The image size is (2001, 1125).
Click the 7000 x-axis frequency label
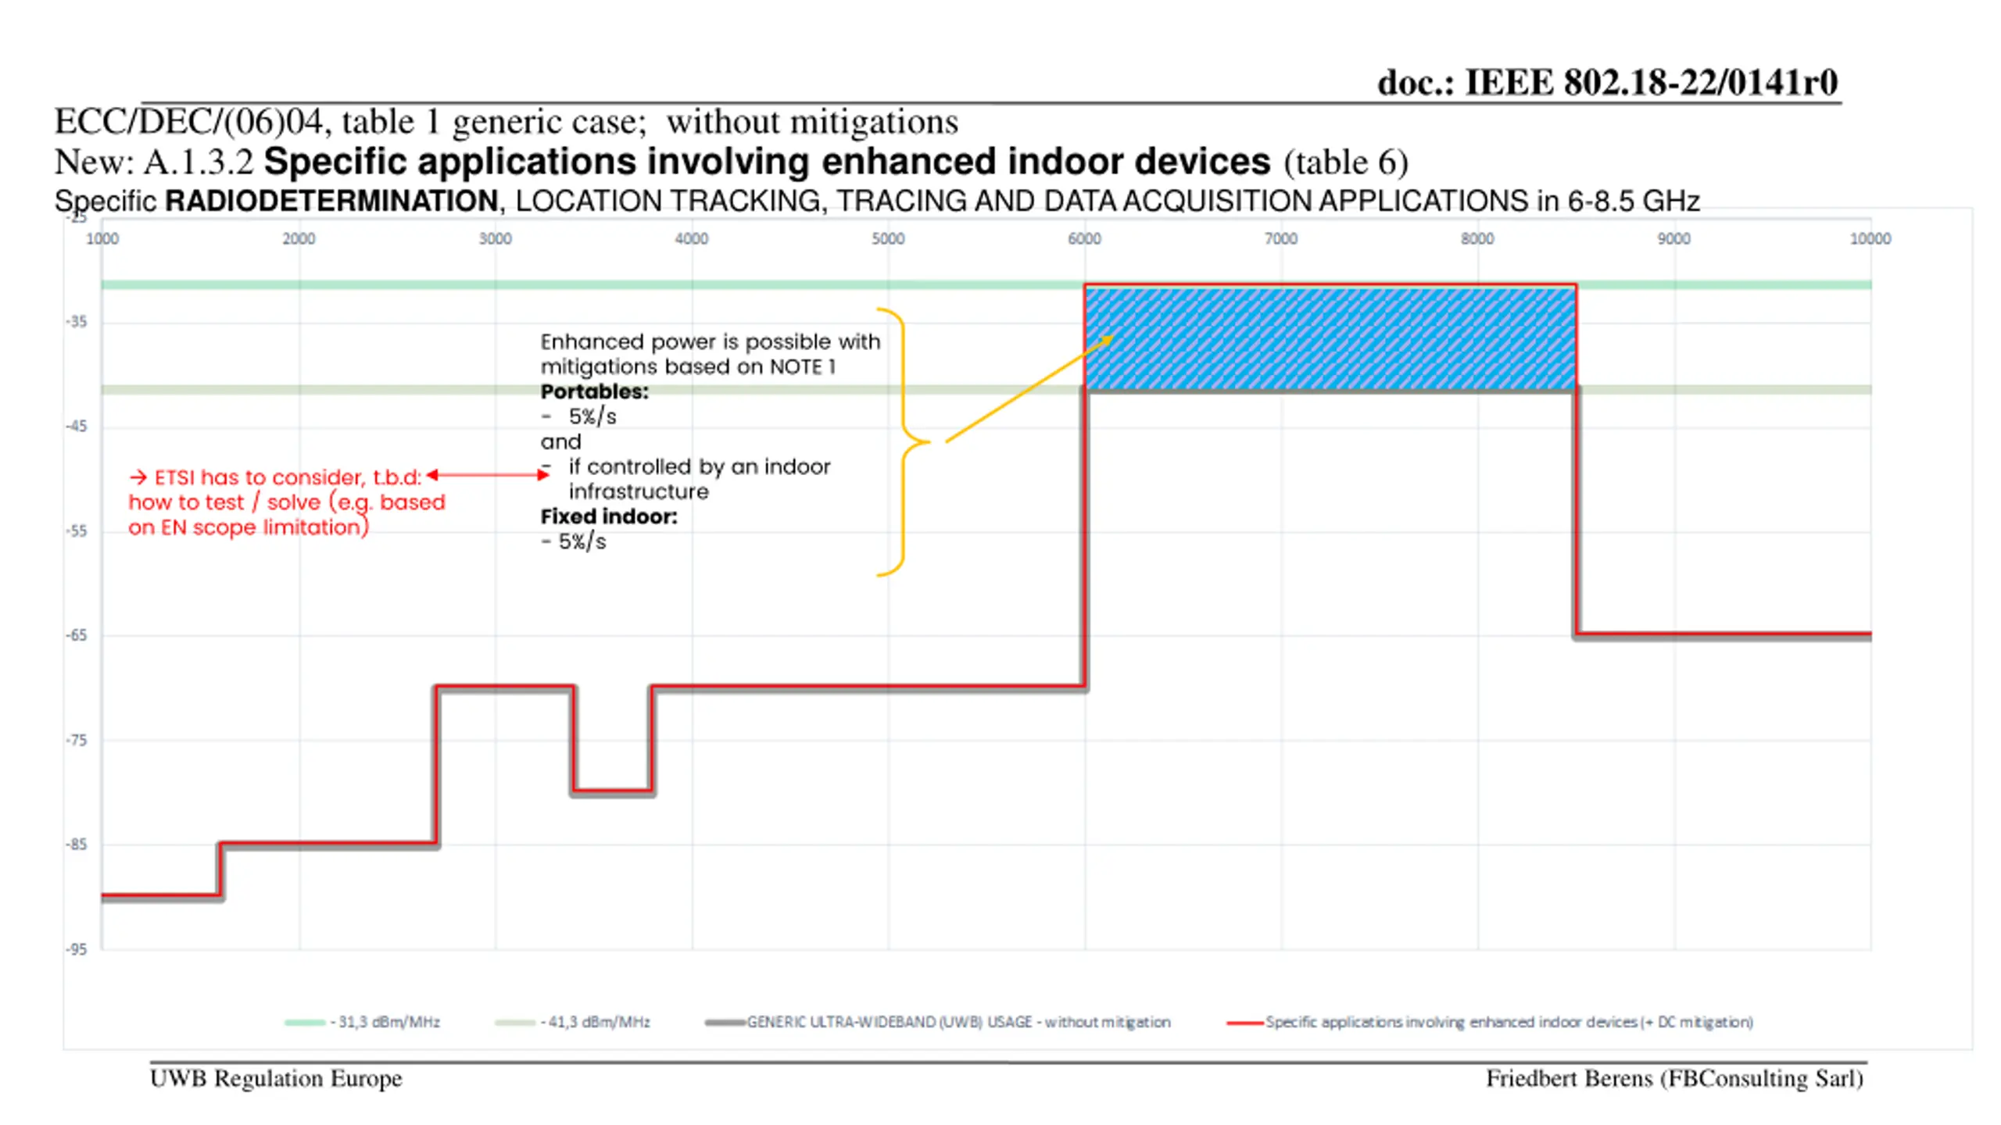coord(1281,238)
